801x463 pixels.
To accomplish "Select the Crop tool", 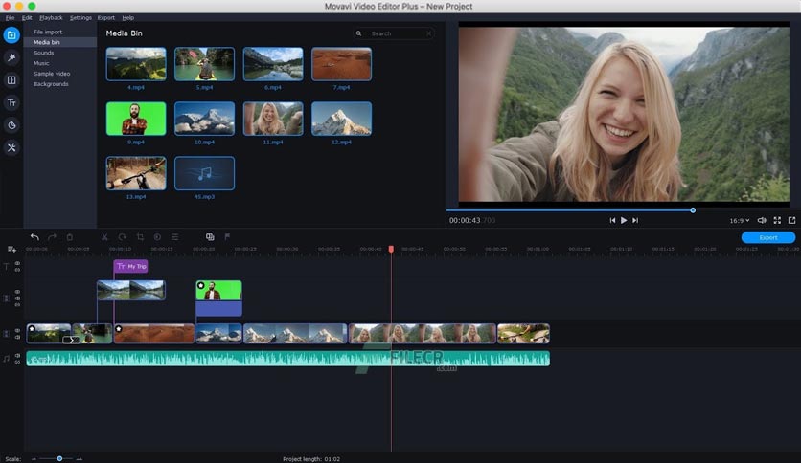I will click(x=140, y=237).
